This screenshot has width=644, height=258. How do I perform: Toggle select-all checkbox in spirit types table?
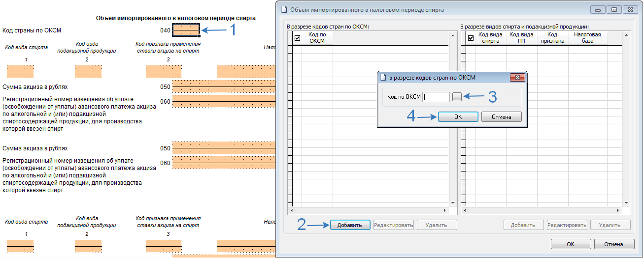[x=470, y=38]
